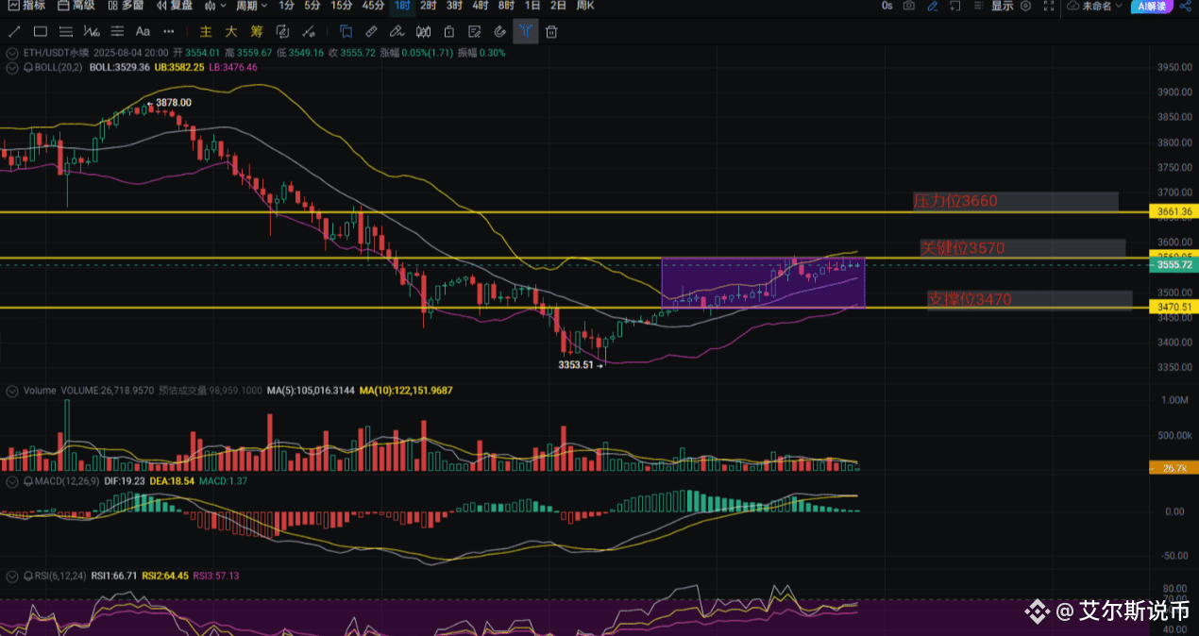Image resolution: width=1199 pixels, height=636 pixels.
Task: Open the 多窗 multi-window layout
Action: pyautogui.click(x=126, y=6)
